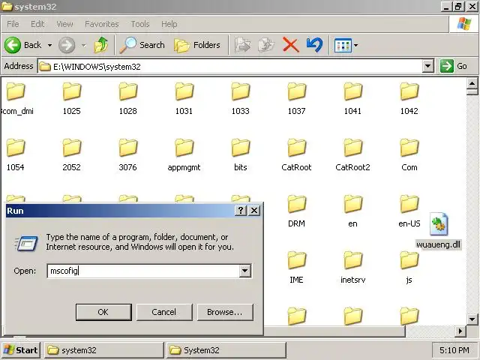
Task: Select the bits folder
Action: (240, 155)
